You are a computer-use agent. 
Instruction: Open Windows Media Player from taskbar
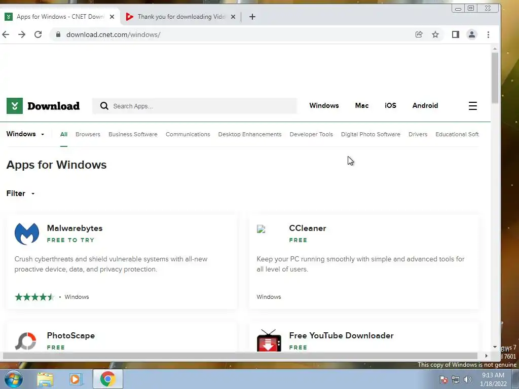coord(76,379)
